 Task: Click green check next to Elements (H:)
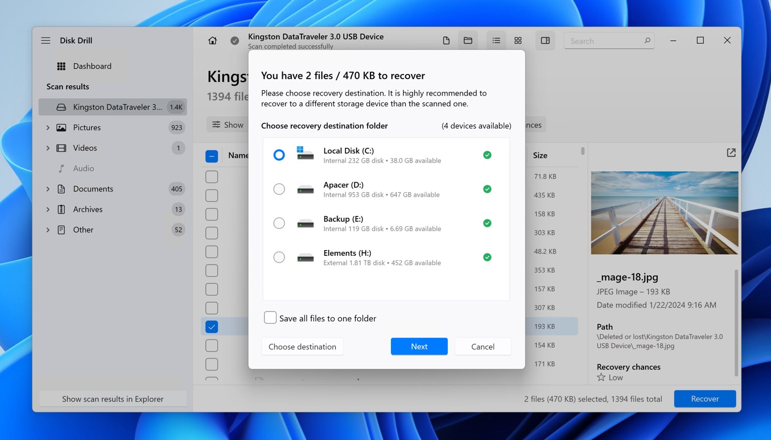487,257
